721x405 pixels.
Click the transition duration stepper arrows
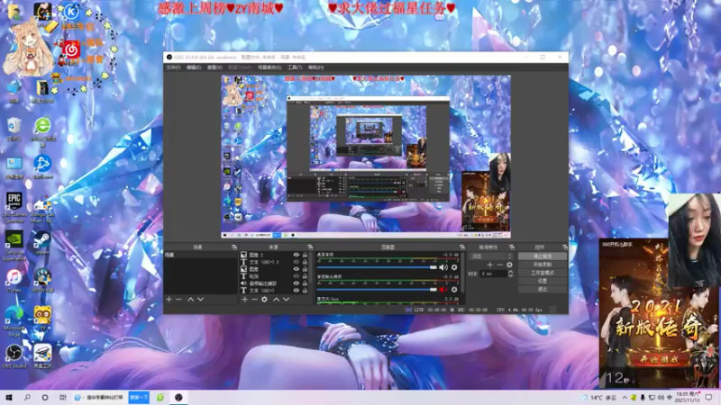[510, 274]
